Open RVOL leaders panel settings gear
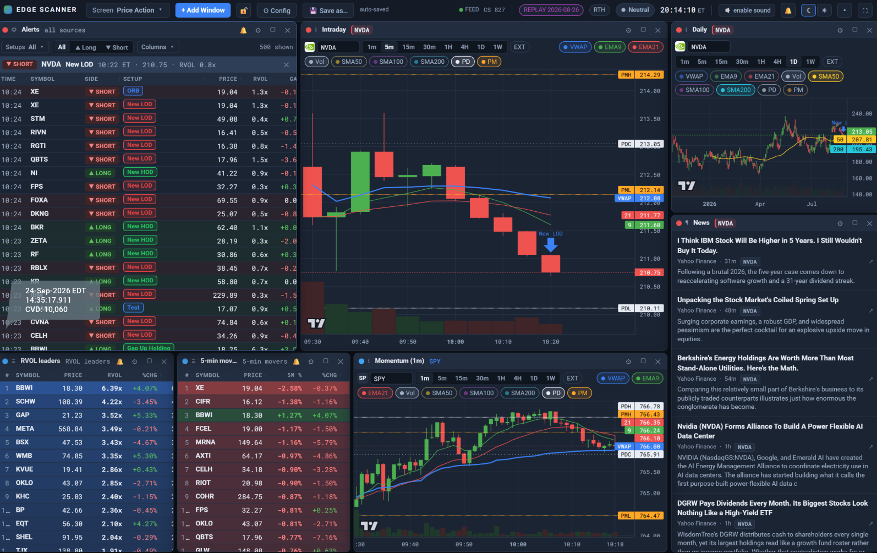877x553 pixels. click(135, 362)
